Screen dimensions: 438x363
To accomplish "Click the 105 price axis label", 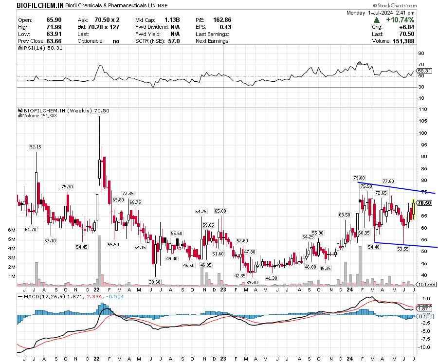I will (423, 121).
